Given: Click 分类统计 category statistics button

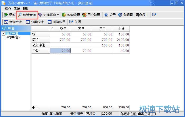Looking at the screenshot, I should [x=35, y=22].
